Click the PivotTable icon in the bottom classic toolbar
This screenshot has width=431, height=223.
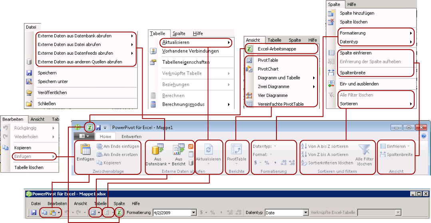(x=93, y=213)
